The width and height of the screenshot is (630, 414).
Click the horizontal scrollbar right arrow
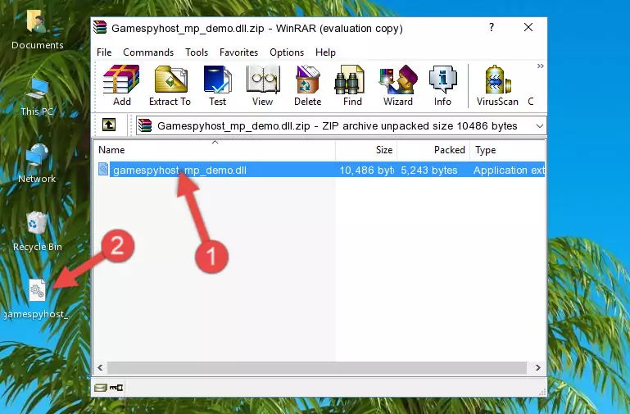(538, 367)
